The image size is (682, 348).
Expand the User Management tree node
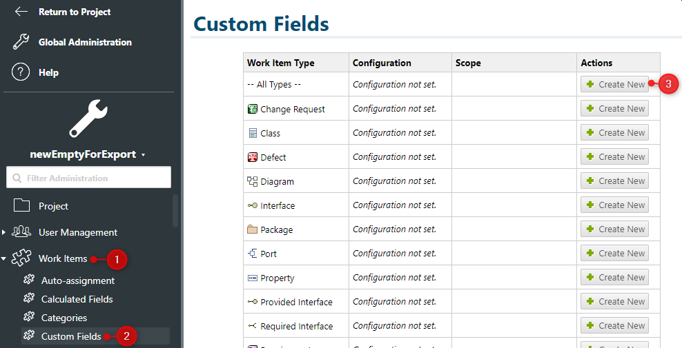coord(4,232)
